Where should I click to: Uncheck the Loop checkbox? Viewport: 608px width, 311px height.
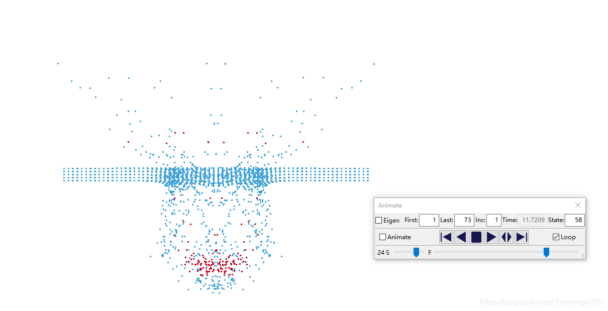(x=556, y=237)
